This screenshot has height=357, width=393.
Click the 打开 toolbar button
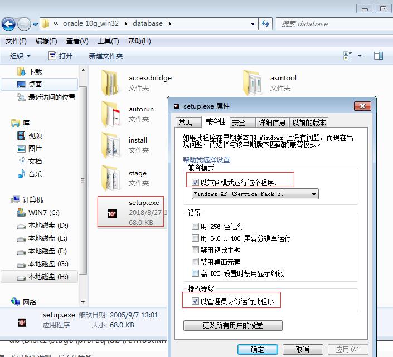[x=60, y=56]
